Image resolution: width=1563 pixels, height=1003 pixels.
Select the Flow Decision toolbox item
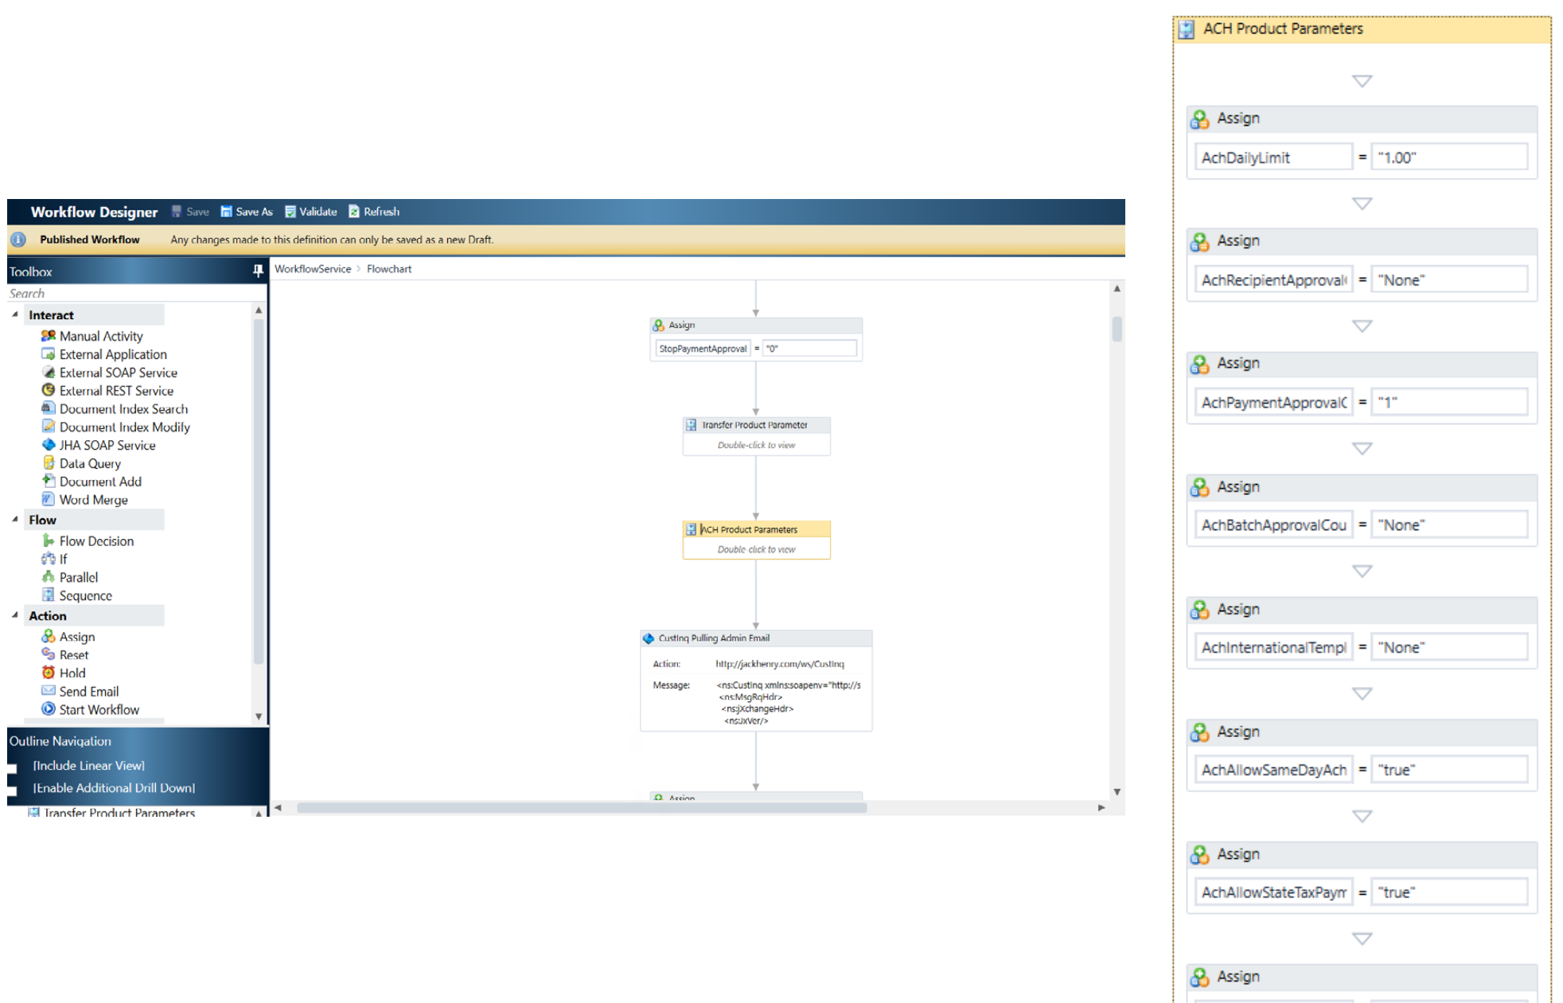pos(95,541)
